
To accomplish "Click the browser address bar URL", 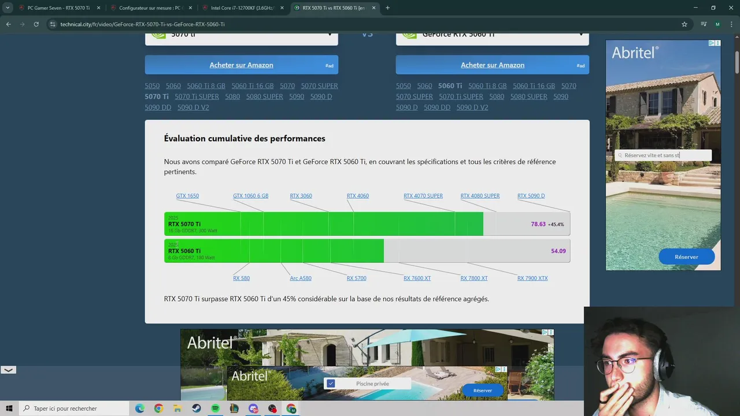I will [x=142, y=24].
